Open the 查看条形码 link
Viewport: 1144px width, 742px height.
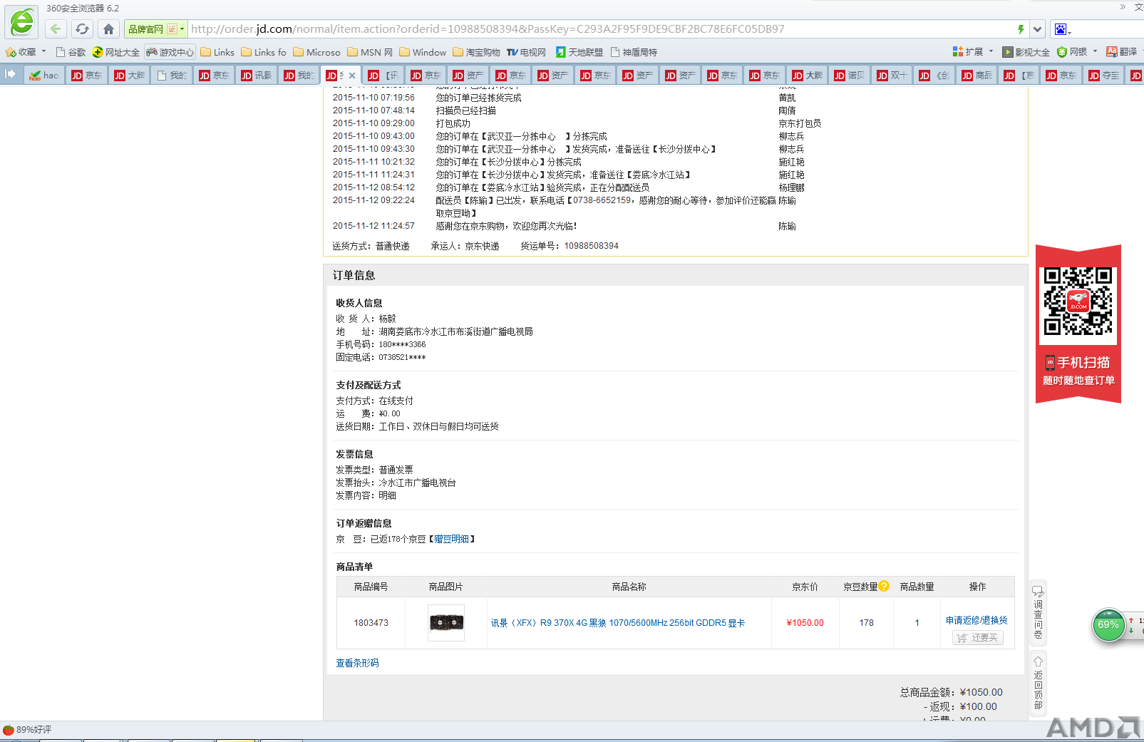click(357, 663)
